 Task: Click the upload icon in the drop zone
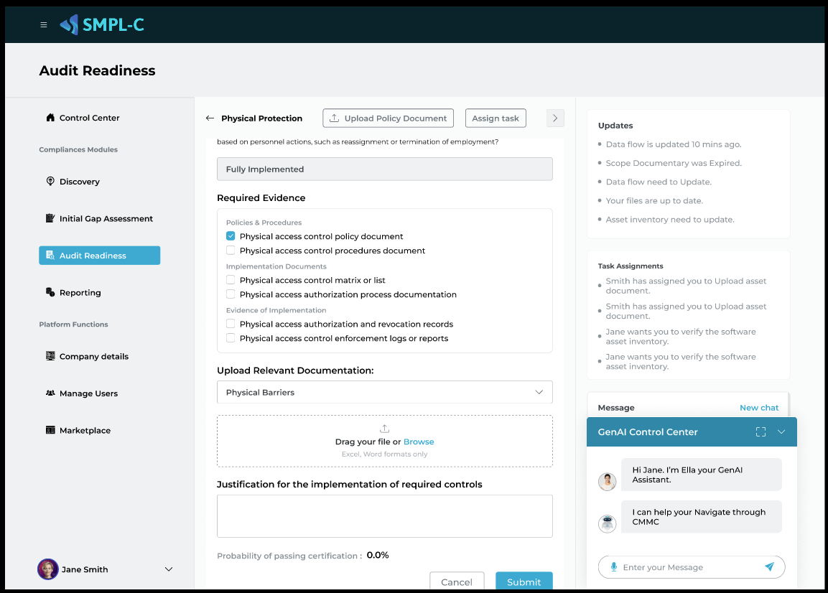384,429
